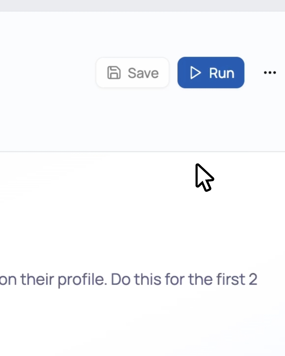Click the word "Run" label
Image resolution: width=285 pixels, height=356 pixels.
(x=222, y=73)
